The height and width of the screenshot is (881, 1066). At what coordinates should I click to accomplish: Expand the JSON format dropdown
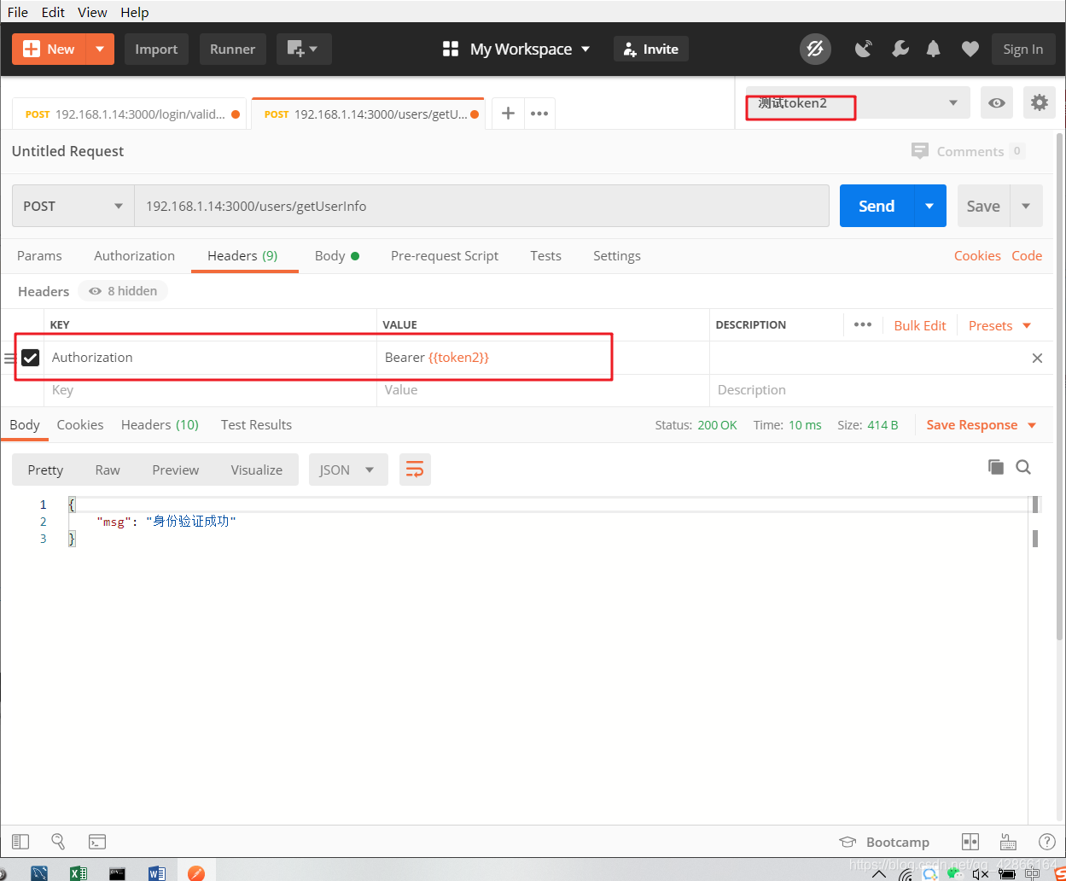(x=348, y=470)
